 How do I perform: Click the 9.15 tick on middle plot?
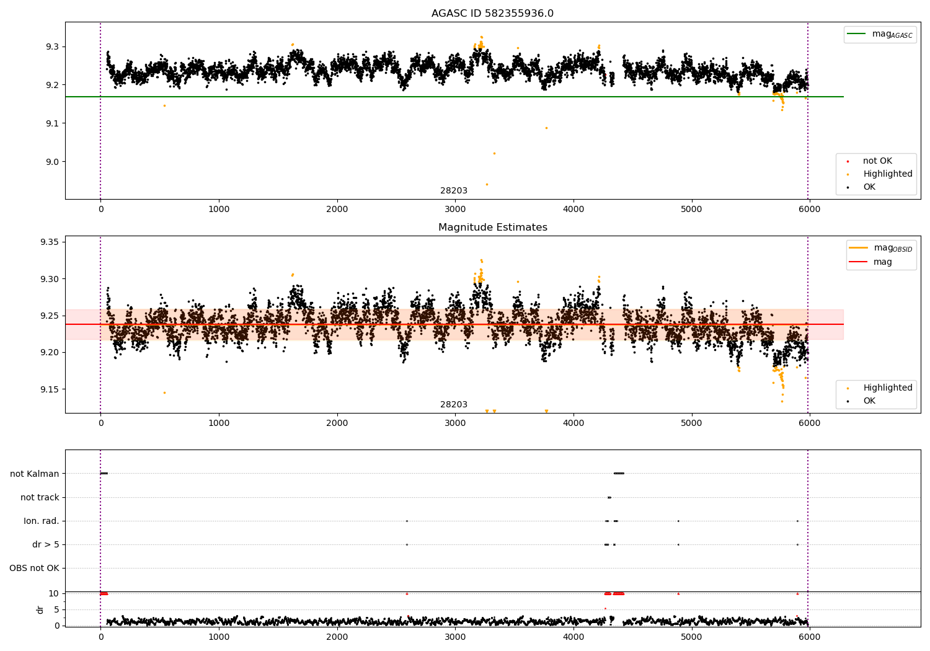tap(50, 390)
